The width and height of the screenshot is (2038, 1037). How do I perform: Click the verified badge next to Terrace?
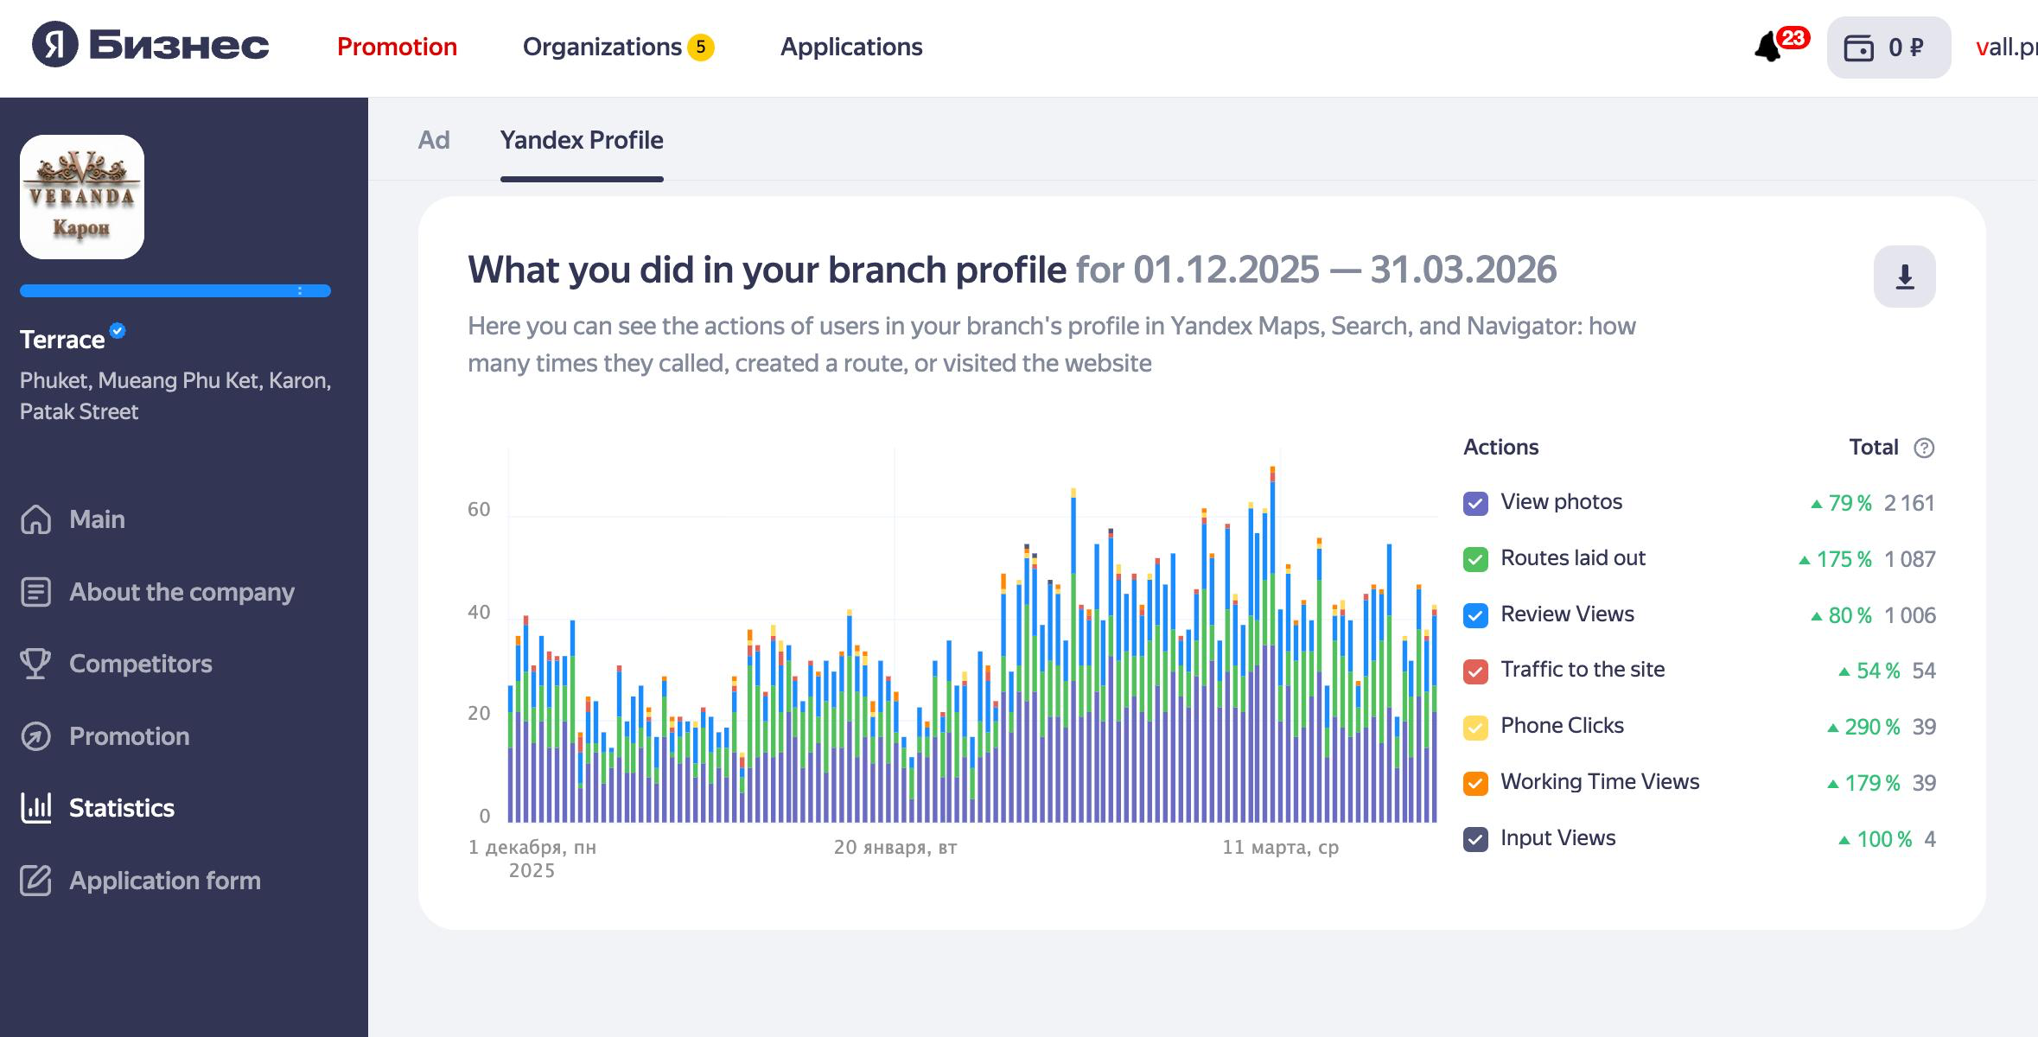[x=118, y=330]
